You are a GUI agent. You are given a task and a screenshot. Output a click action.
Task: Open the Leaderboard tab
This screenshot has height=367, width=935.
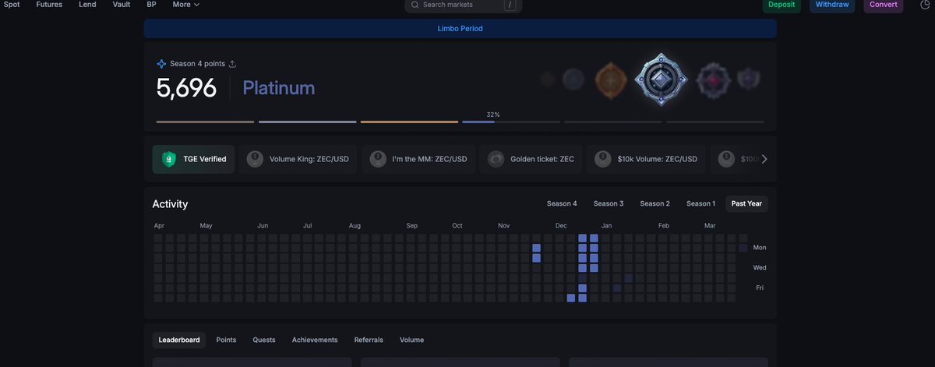[179, 340]
